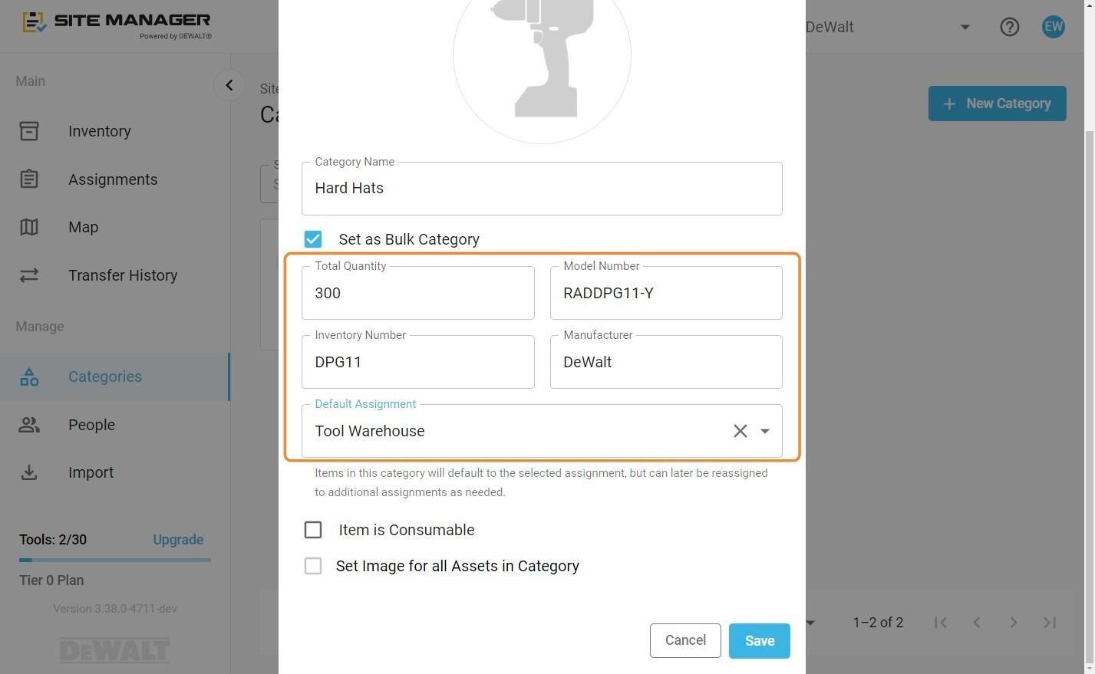
Task: Follow the Upgrade plan link
Action: pyautogui.click(x=178, y=540)
